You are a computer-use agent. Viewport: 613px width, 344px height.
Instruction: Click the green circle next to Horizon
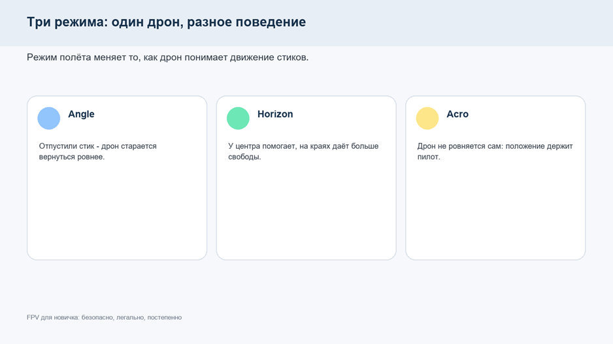click(x=238, y=118)
